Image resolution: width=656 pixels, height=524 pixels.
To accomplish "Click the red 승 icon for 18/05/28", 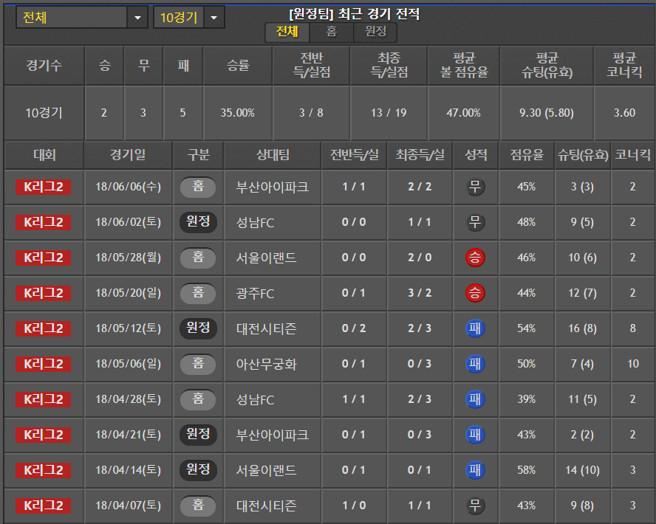I will pos(475,258).
